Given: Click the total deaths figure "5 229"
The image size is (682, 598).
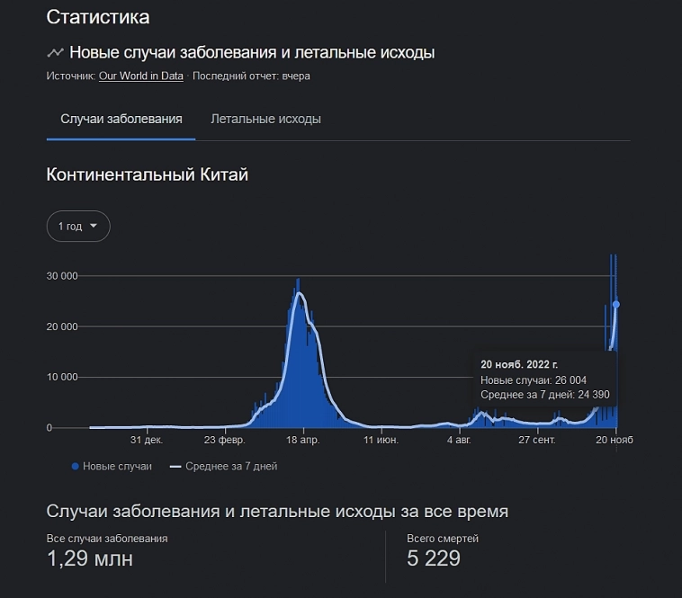Looking at the screenshot, I should click(433, 559).
